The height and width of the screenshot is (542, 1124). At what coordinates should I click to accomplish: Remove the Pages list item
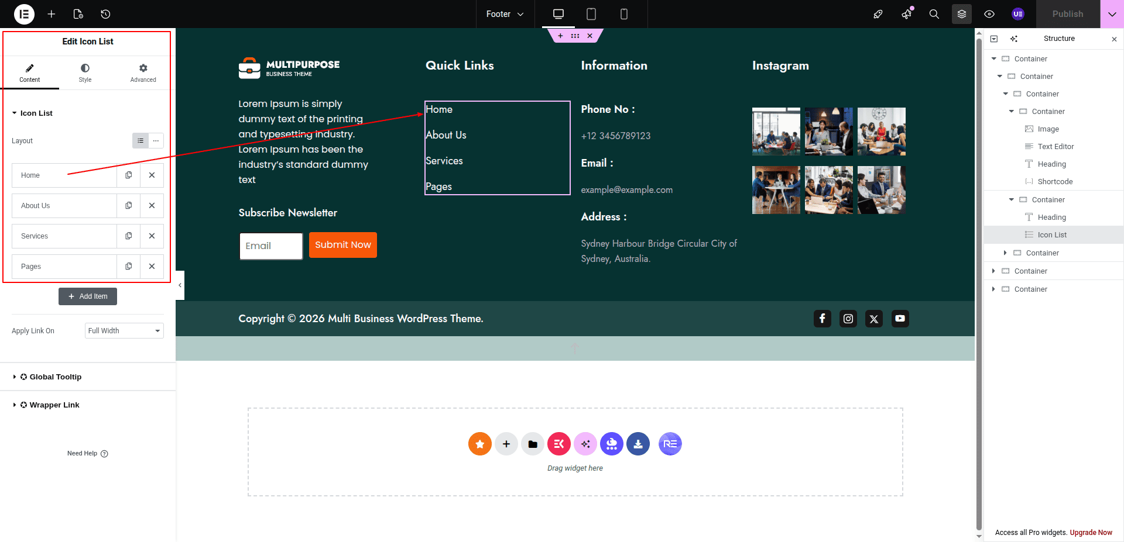(152, 267)
